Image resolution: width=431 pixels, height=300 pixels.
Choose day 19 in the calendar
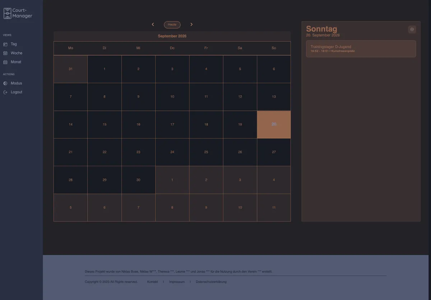240,124
